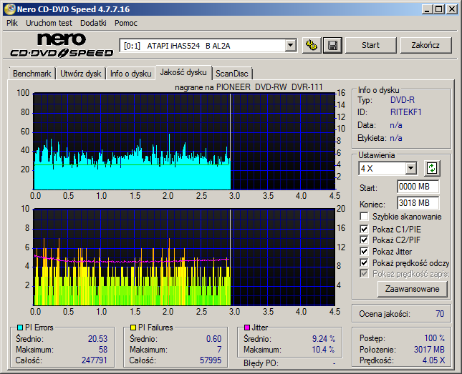The height and width of the screenshot is (374, 462).
Task: Expand the ATAPI iHAS524 drive dropdown
Action: (291, 46)
